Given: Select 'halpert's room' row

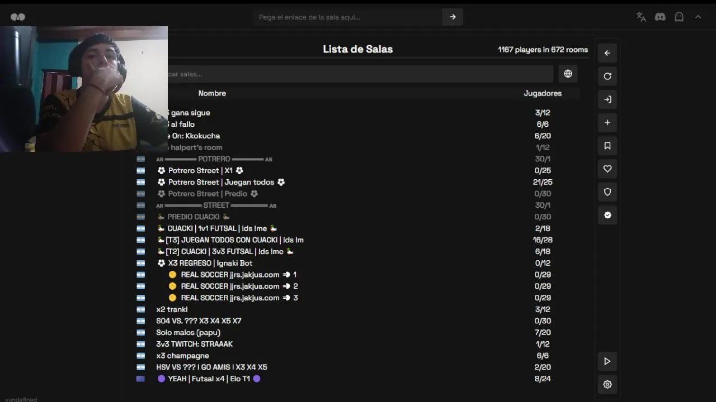Looking at the screenshot, I should click(358, 147).
